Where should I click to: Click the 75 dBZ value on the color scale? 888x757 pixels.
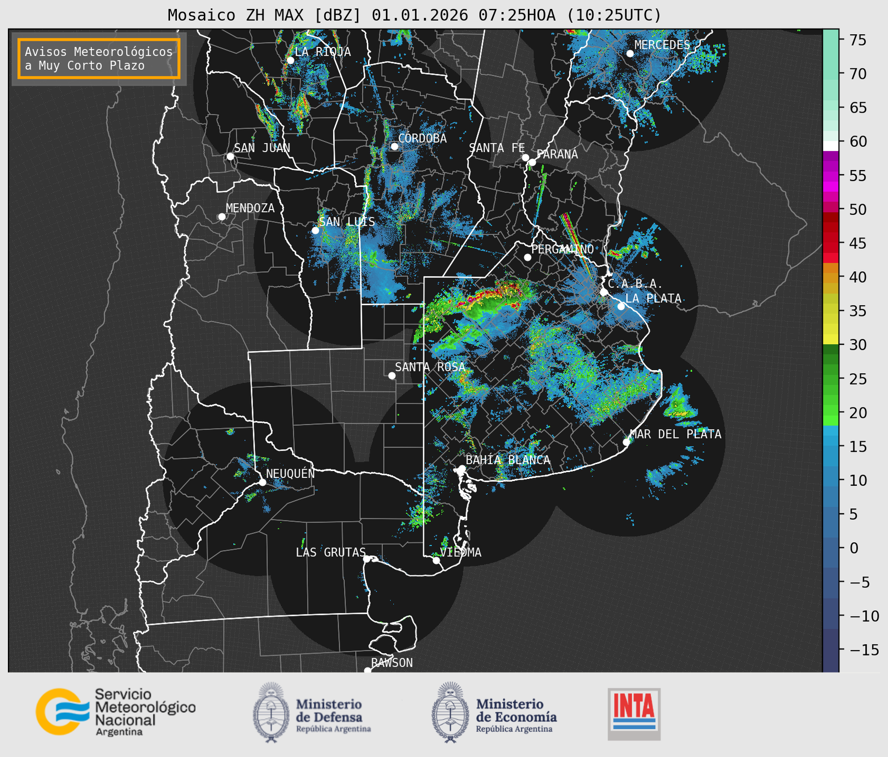click(x=857, y=40)
